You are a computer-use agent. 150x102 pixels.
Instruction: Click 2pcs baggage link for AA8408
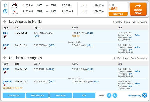(130, 86)
